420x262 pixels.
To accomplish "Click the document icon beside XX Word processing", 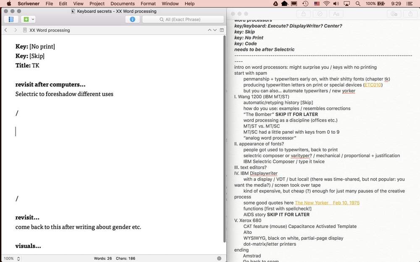I will click(25, 30).
